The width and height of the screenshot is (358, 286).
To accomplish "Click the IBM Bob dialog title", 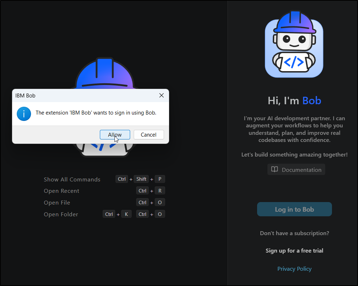I will tap(25, 96).
